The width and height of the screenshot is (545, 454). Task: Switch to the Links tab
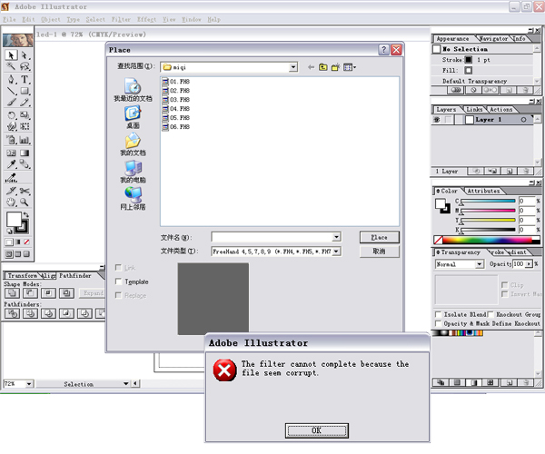click(474, 110)
